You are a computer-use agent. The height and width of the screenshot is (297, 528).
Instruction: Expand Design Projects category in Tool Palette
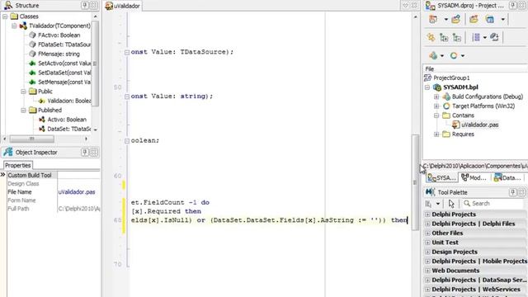pyautogui.click(x=427, y=252)
